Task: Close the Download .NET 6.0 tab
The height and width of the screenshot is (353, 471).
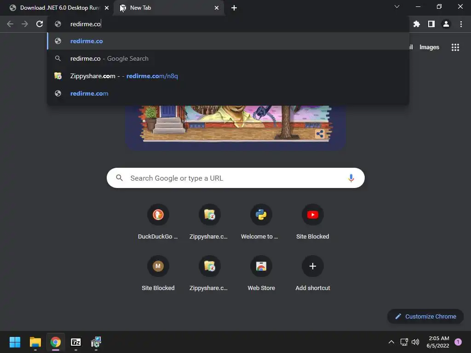Action: tap(107, 8)
